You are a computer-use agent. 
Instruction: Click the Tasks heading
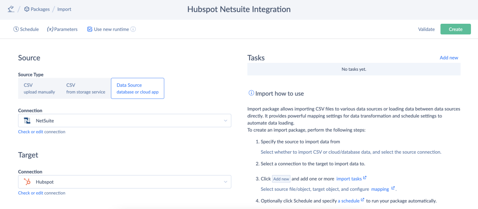pos(256,58)
